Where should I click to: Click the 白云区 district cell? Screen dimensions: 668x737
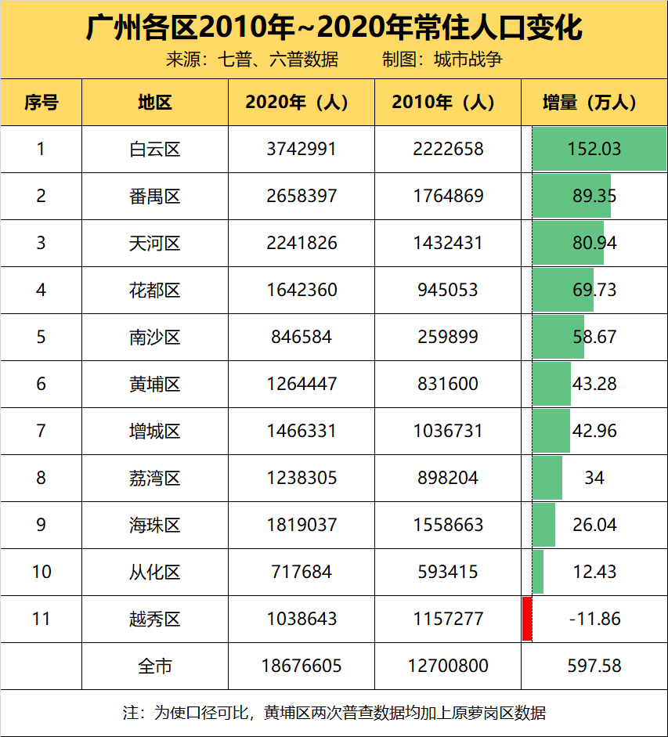point(154,149)
